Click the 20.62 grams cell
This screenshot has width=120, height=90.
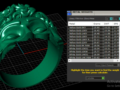pos(98,57)
